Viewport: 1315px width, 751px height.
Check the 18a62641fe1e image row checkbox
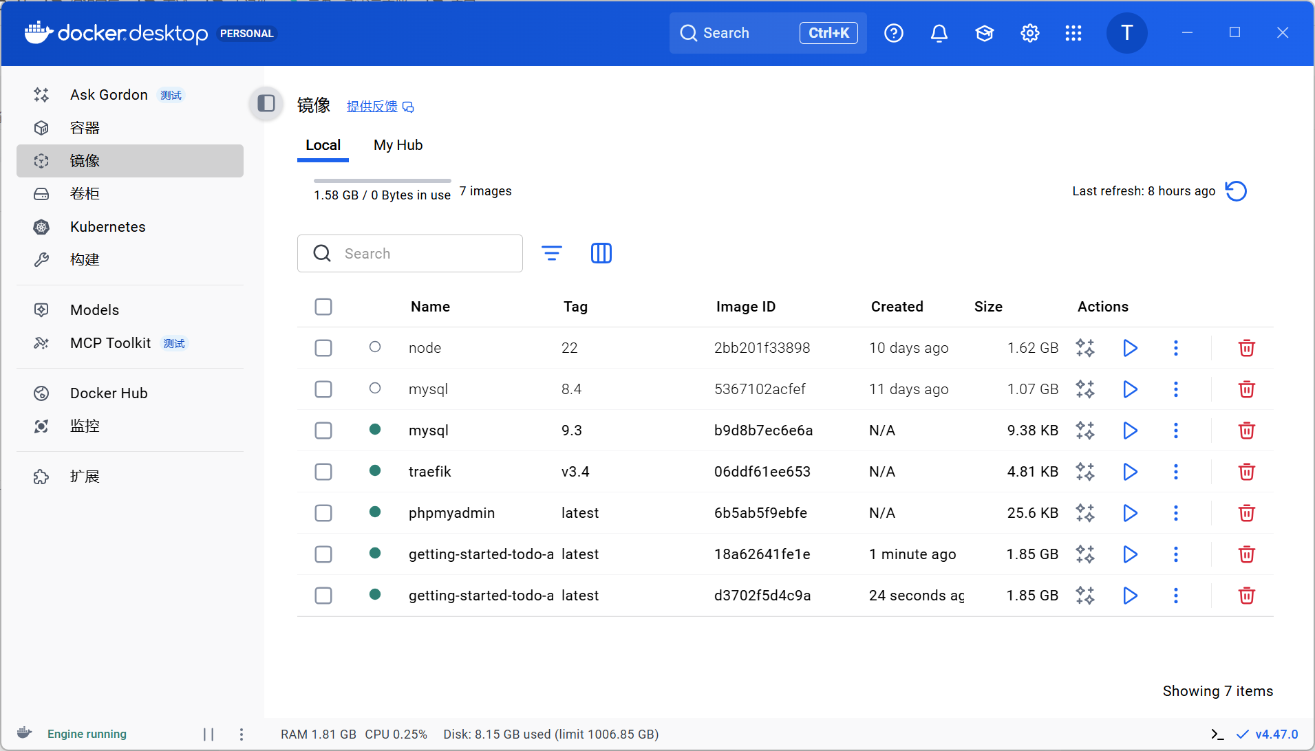pos(323,554)
